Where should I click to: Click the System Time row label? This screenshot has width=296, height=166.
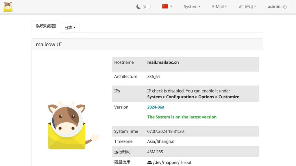pos(126,131)
